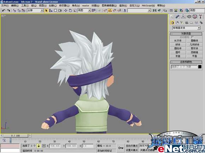Toggle Spinner Snap in the toolbar

[x=119, y=11]
